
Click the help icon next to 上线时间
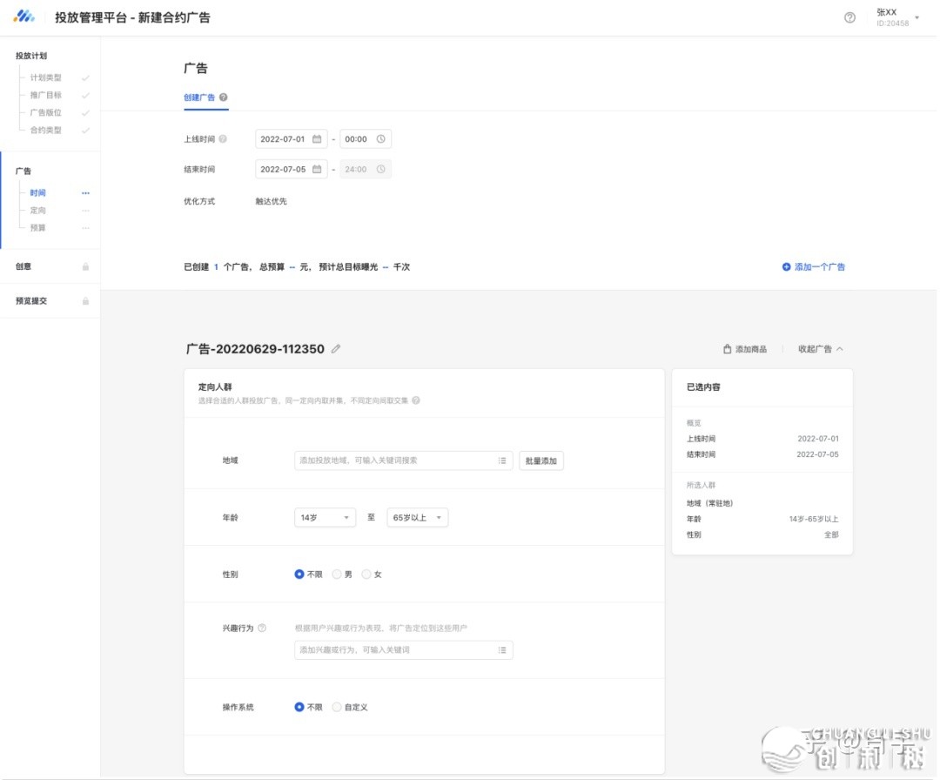pyautogui.click(x=223, y=139)
